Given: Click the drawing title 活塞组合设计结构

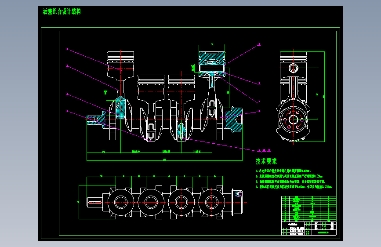Looking at the screenshot, I should tap(62, 11).
